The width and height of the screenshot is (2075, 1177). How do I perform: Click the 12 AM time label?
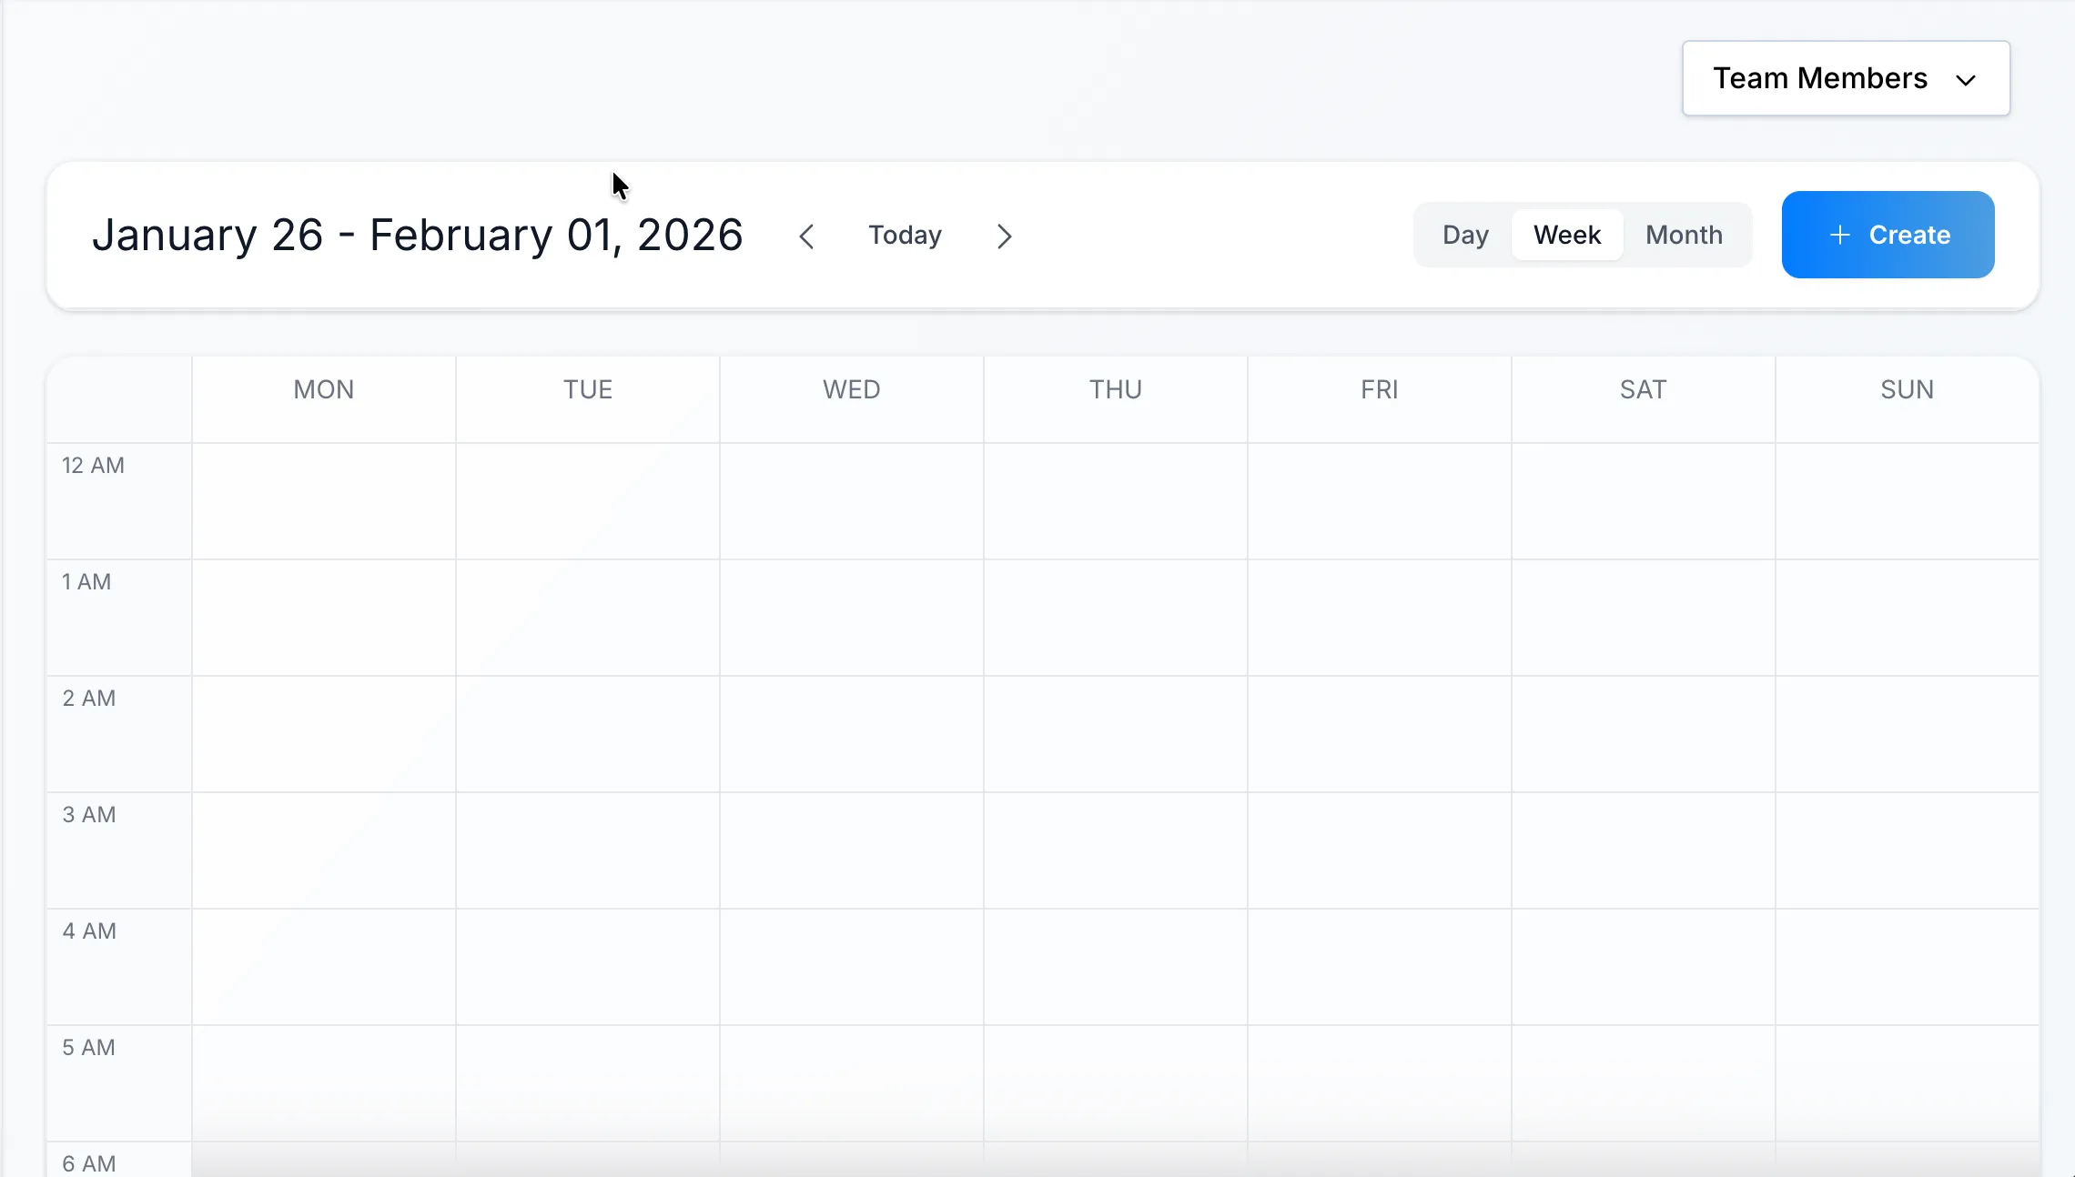pos(93,466)
